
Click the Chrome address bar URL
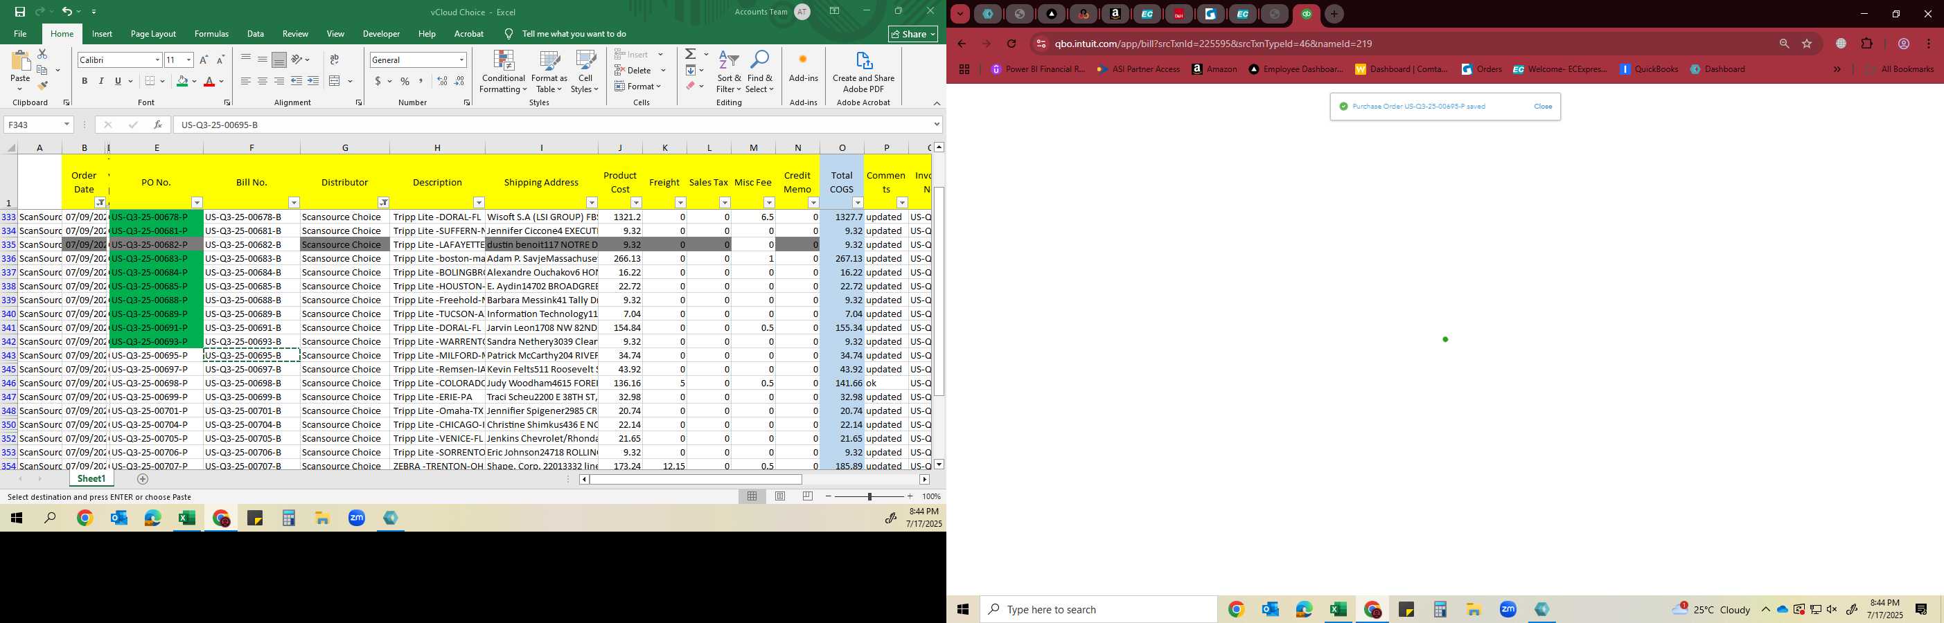(x=1214, y=44)
